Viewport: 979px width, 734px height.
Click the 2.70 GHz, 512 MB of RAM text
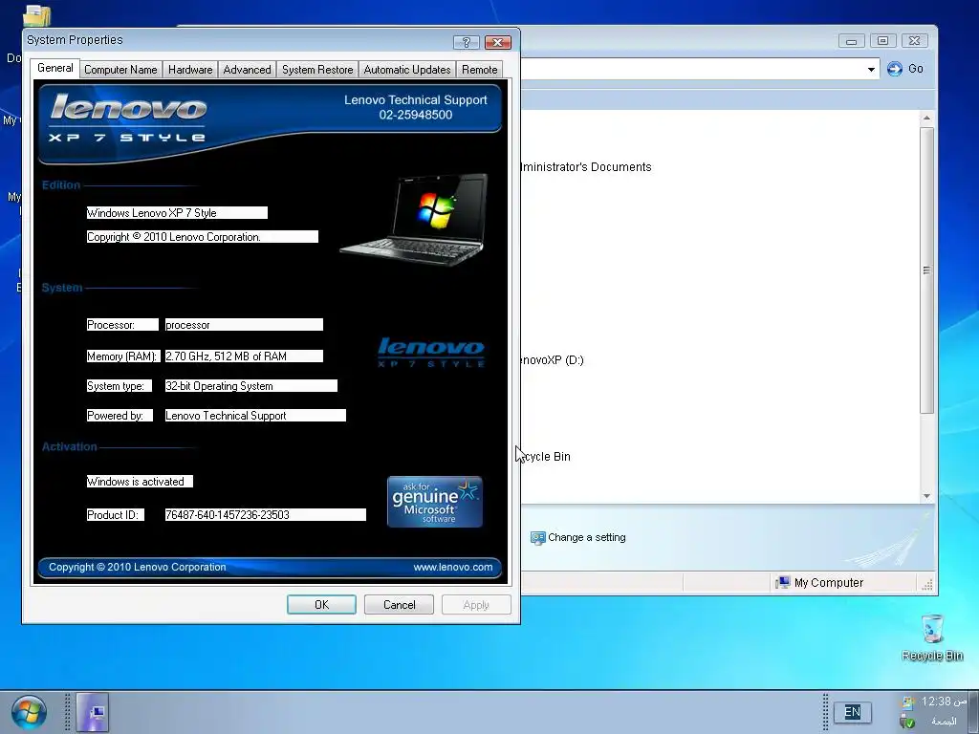pos(226,356)
